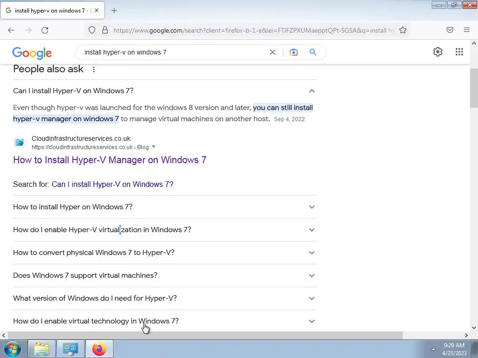Click inside the Google search input field
Screen dimensions: 478x358
point(174,52)
